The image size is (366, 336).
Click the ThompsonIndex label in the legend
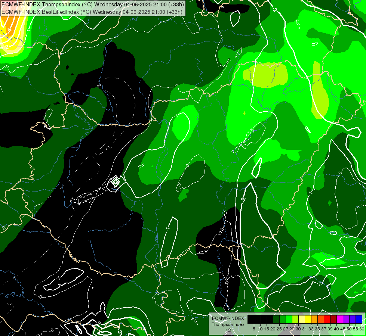228,324
